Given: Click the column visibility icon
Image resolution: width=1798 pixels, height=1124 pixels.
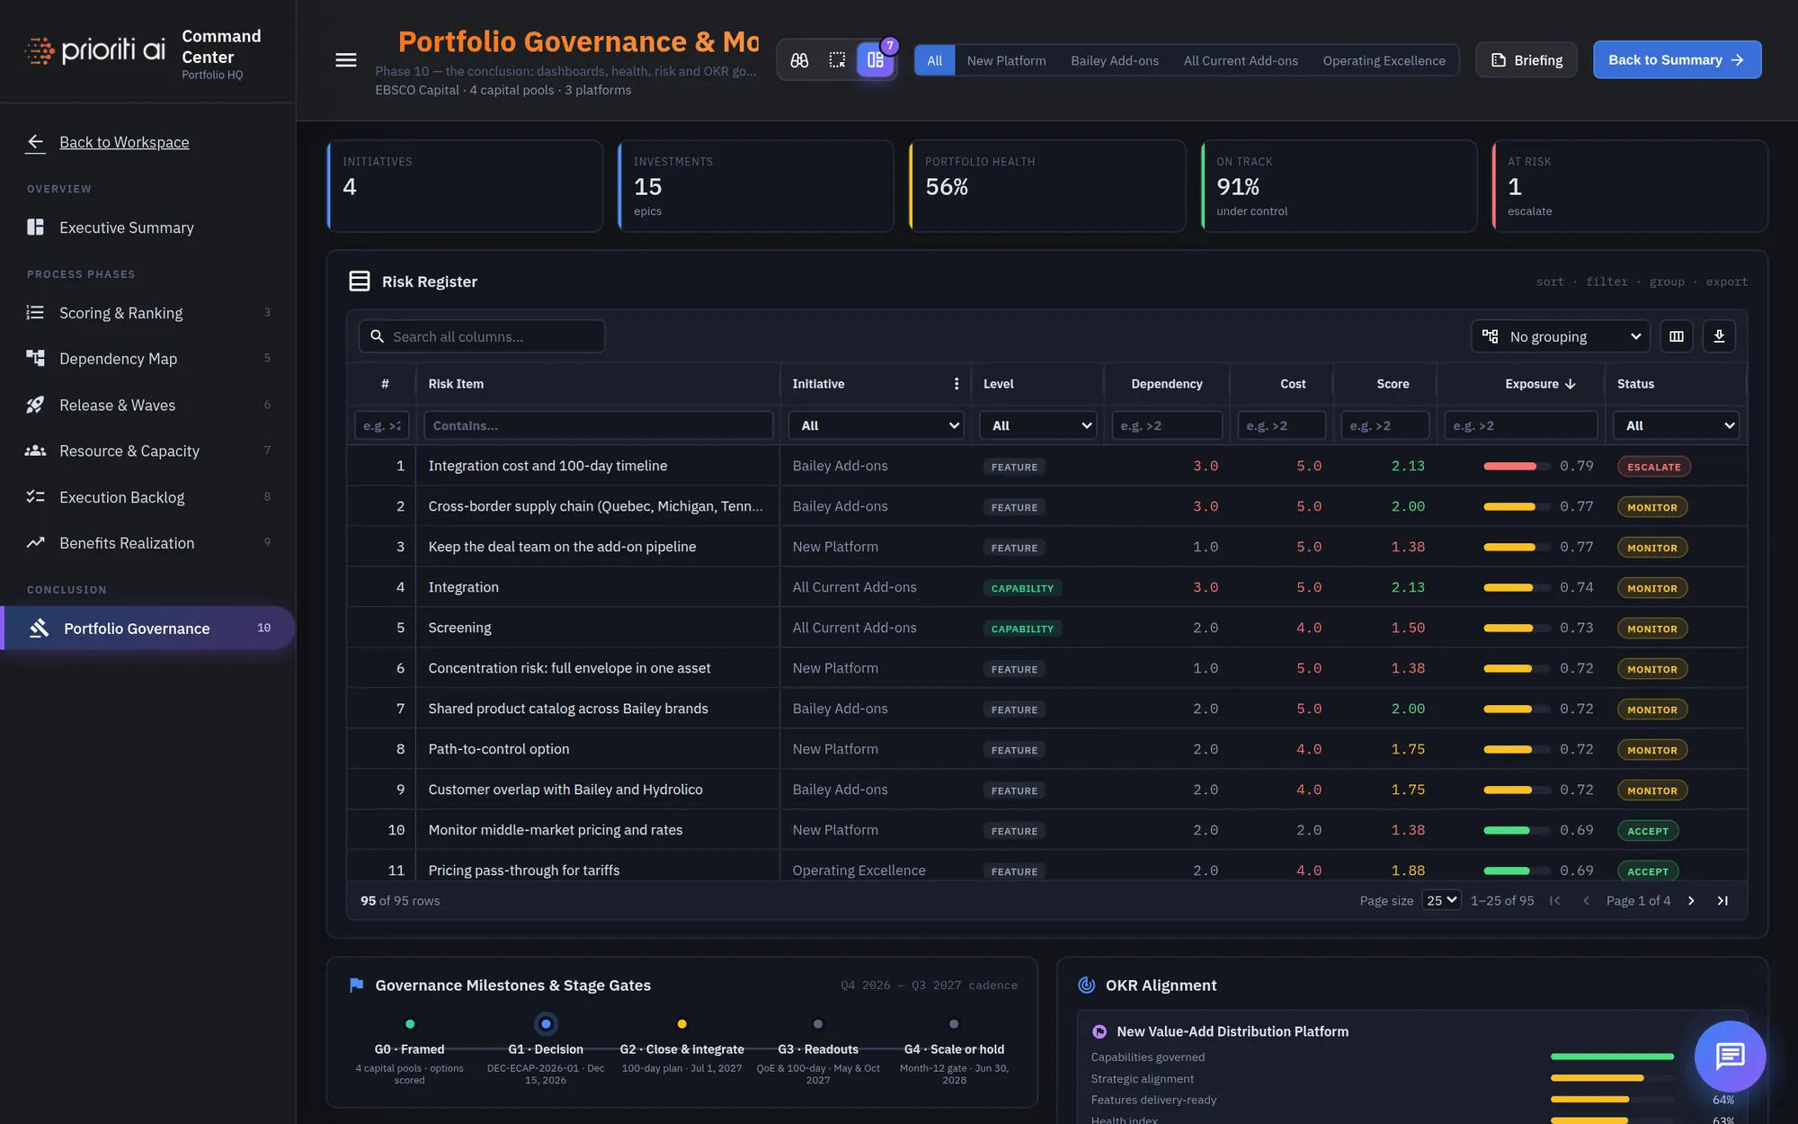Looking at the screenshot, I should 1677,336.
